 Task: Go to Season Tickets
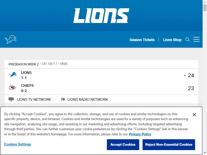pyautogui.click(x=142, y=40)
